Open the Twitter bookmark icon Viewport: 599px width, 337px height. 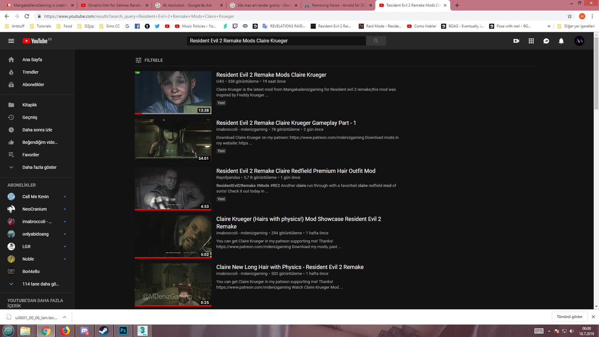(157, 26)
